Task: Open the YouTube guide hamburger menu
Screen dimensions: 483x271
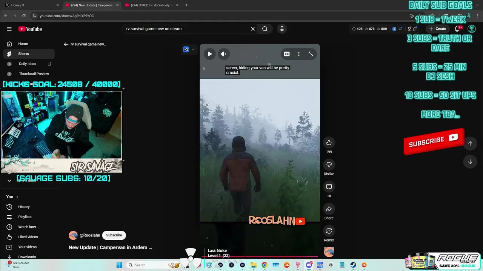Action: [x=9, y=29]
